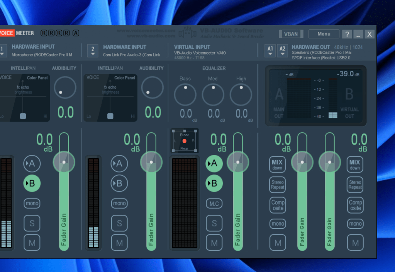Screen dimensions: 395x272
Task: Click the tape recorder 'A' indicator icon
Action: point(76,33)
